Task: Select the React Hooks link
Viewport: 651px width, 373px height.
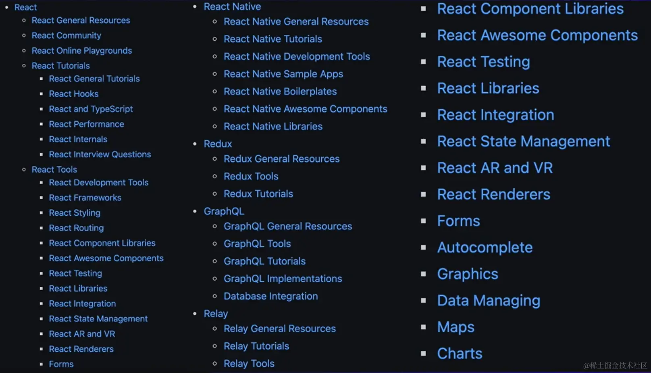Action: [x=73, y=94]
